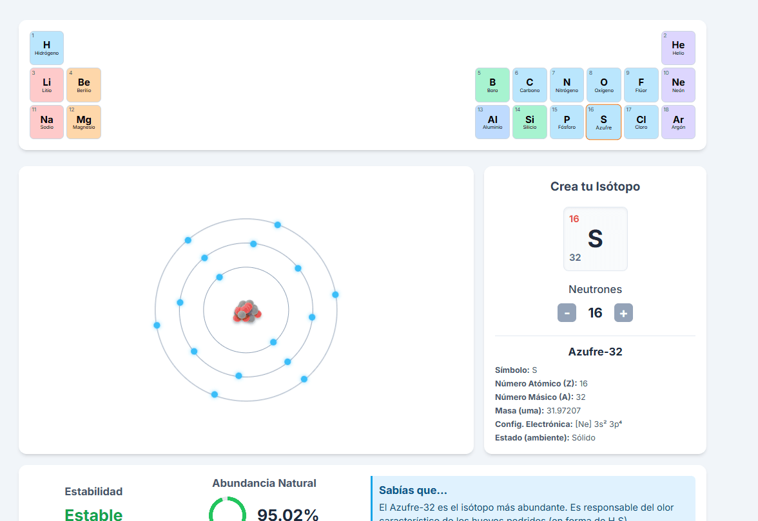Click the atom nucleus in the model
The height and width of the screenshot is (521, 758).
pyautogui.click(x=247, y=312)
